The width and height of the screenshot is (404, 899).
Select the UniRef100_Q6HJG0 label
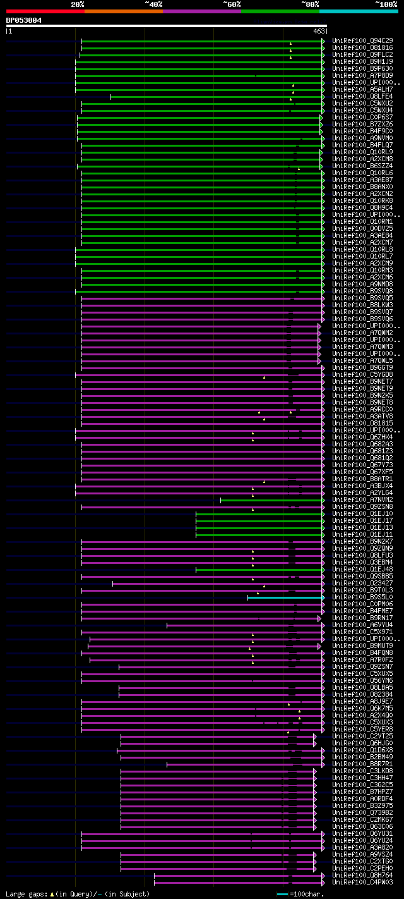point(362,743)
